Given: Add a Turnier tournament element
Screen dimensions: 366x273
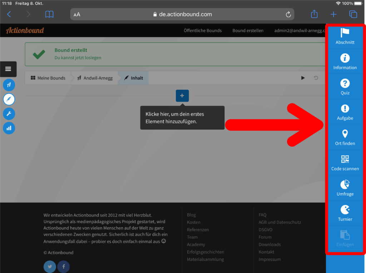Looking at the screenshot, I should click(345, 213).
